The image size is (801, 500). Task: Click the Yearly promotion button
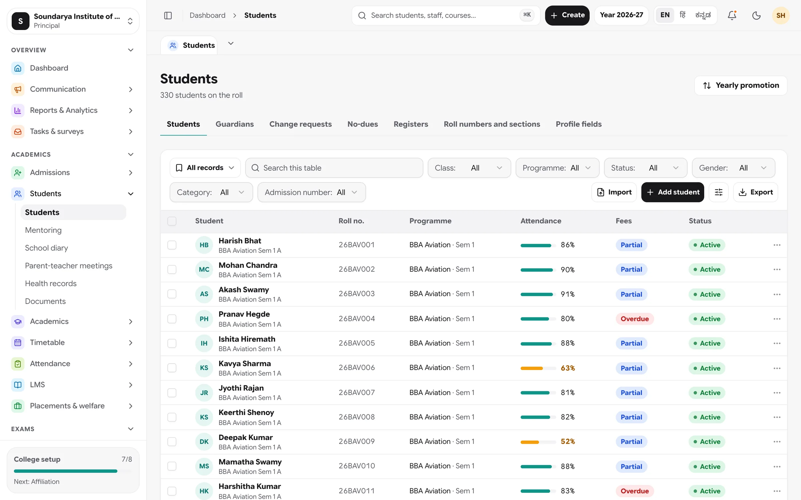pos(741,85)
